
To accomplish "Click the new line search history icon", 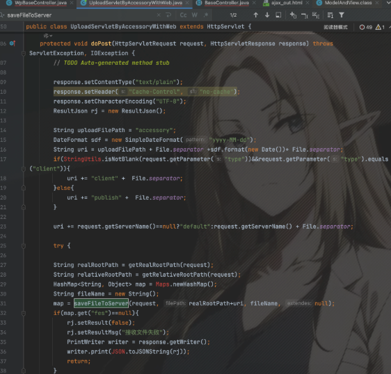I will tap(168, 15).
